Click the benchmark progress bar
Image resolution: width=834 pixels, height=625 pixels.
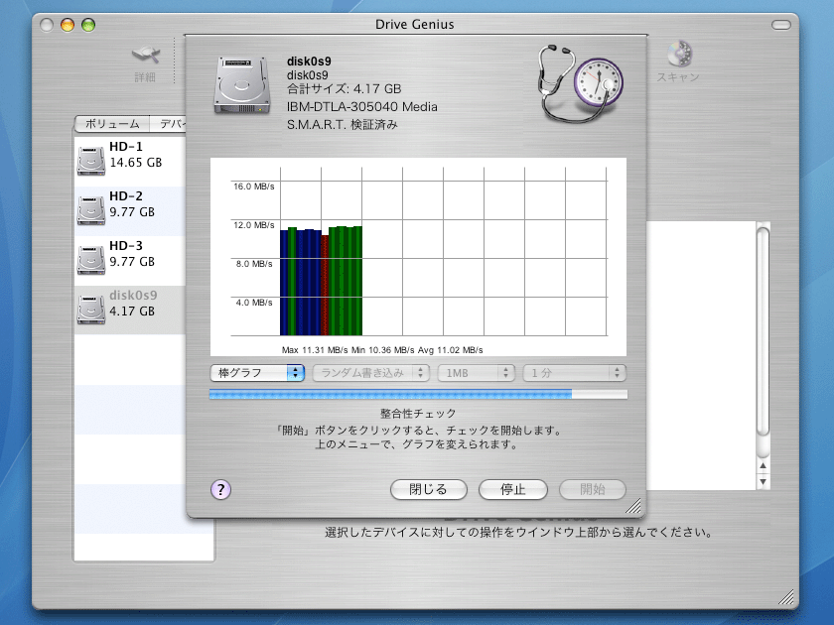click(x=418, y=395)
